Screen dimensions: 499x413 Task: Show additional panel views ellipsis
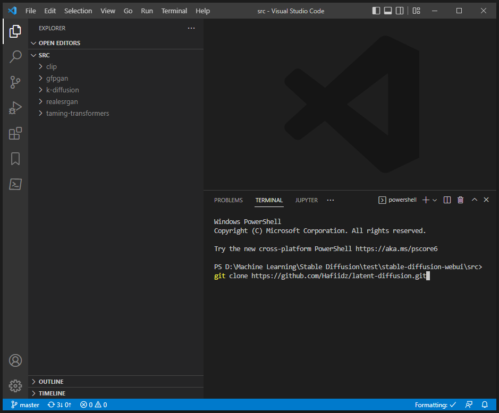pyautogui.click(x=331, y=200)
